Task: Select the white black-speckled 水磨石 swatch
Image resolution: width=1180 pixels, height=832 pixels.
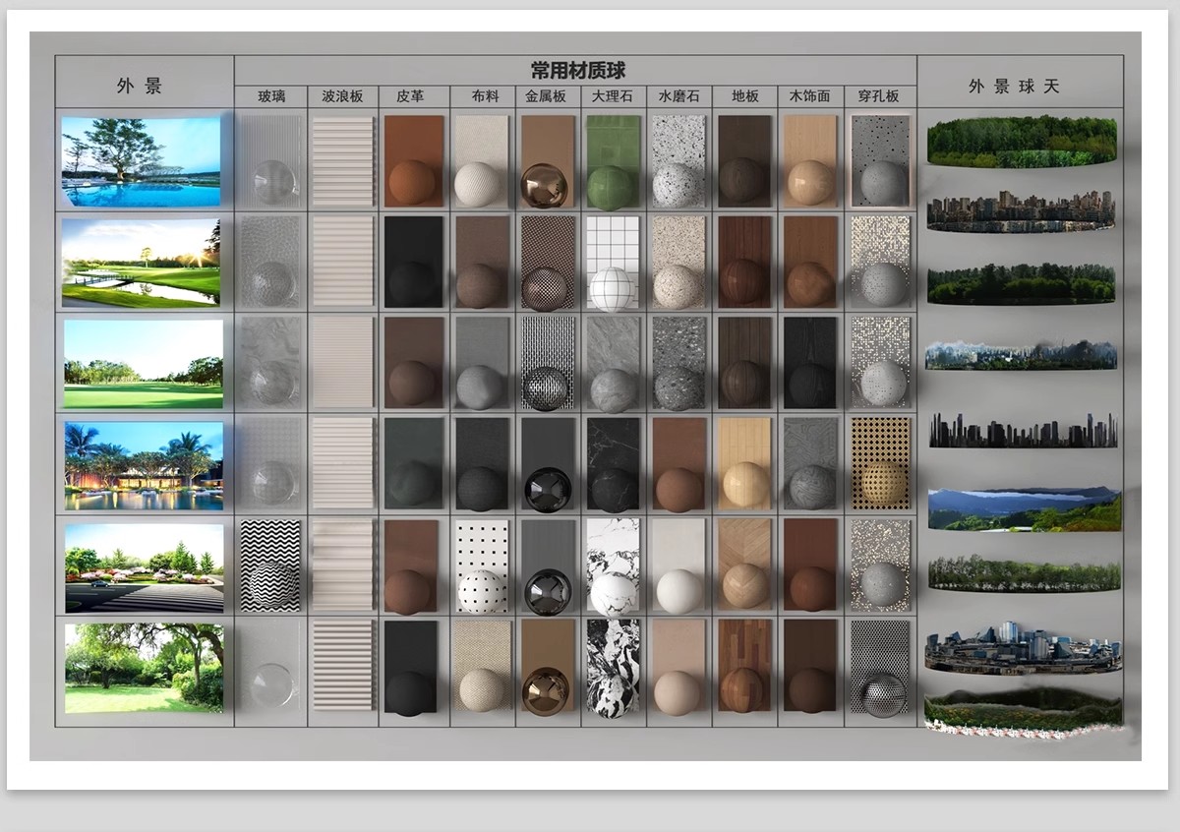Action: pyautogui.click(x=678, y=161)
